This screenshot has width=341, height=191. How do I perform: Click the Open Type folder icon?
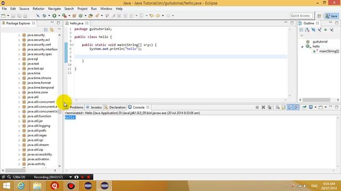point(91,15)
